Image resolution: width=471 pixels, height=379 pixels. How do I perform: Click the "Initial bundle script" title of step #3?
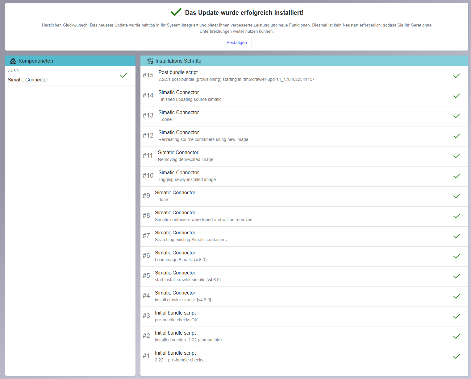tap(175, 313)
